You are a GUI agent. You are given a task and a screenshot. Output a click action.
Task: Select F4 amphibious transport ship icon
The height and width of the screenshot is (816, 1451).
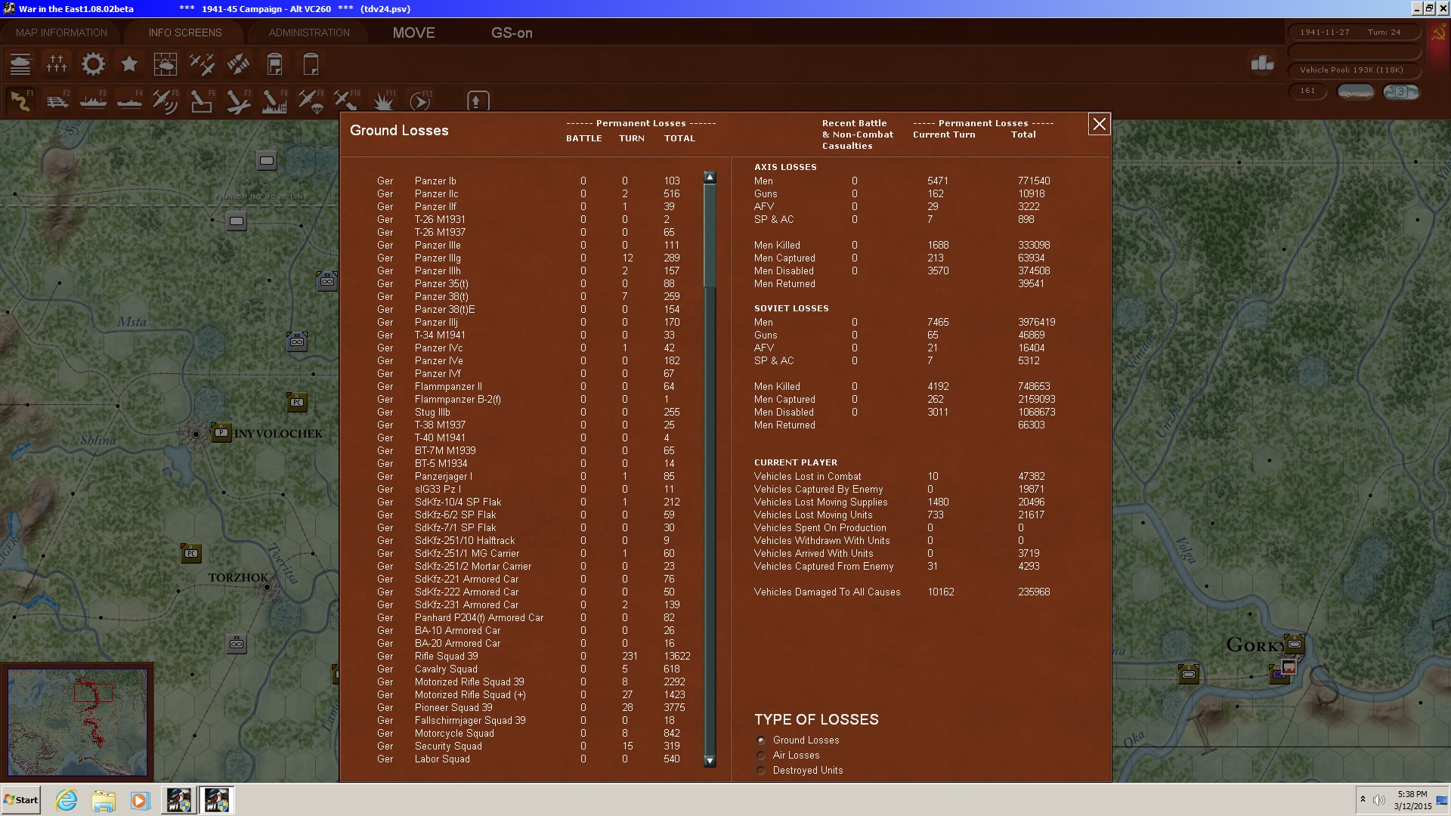[129, 101]
